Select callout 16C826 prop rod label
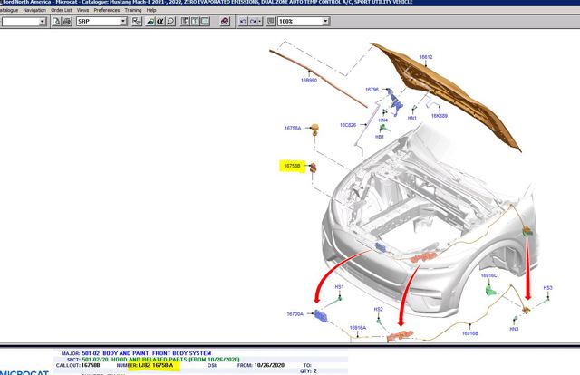Viewport: 580px width, 375px height. click(348, 125)
